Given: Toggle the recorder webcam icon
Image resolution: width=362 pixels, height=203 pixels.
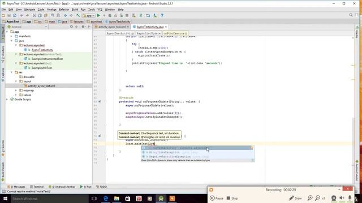Looking at the screenshot, I should pos(334,198).
